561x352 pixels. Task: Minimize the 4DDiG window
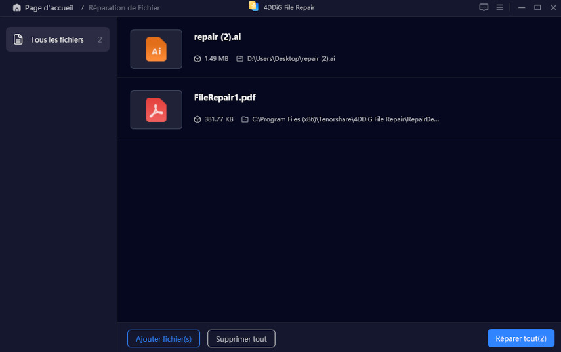(522, 7)
